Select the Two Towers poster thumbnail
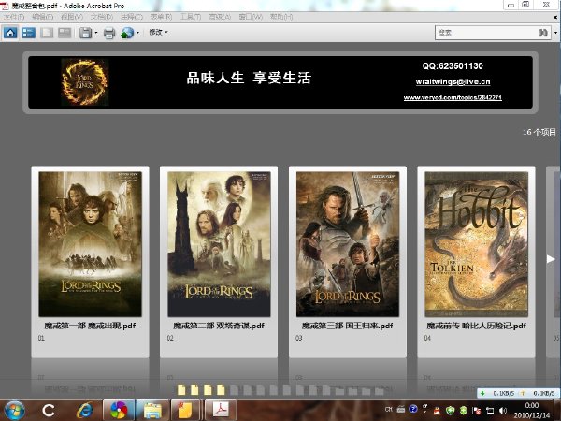The image size is (561, 421). coord(219,244)
